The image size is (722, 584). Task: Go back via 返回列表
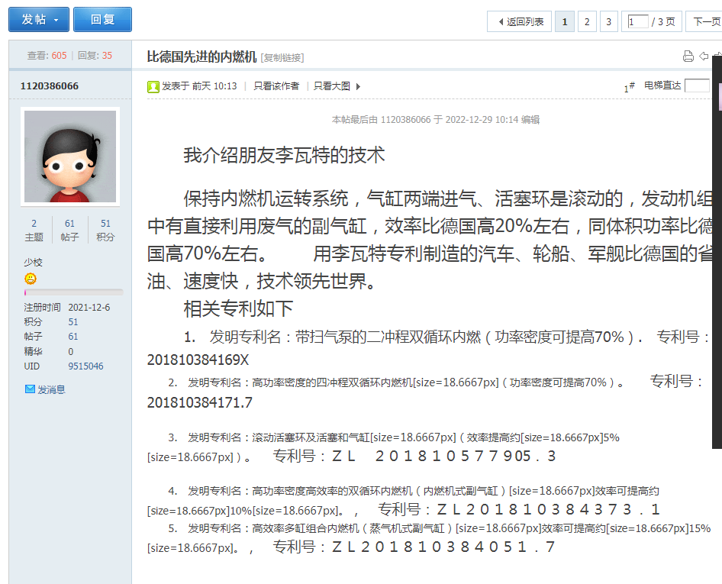click(x=520, y=22)
